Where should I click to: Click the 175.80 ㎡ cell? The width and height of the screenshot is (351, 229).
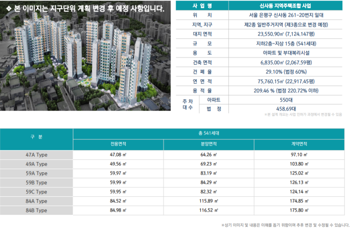(x=299, y=210)
